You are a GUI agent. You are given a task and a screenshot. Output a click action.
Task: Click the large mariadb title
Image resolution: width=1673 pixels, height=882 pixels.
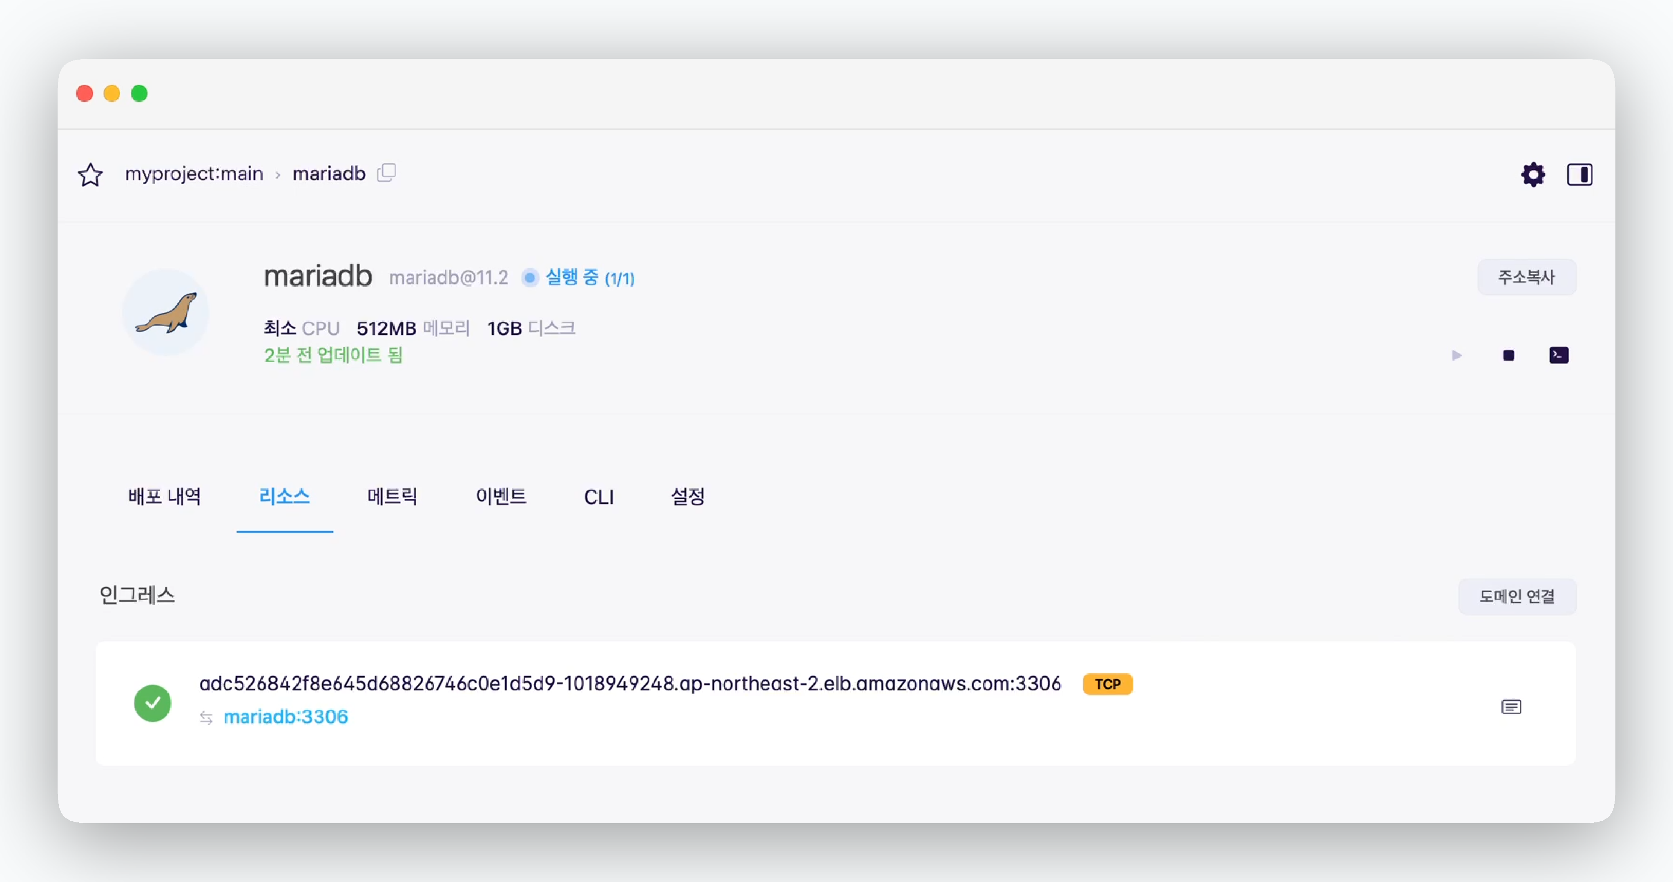pyautogui.click(x=318, y=276)
